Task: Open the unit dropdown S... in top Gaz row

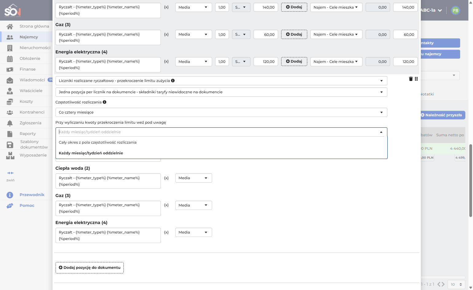Action: pos(241,34)
